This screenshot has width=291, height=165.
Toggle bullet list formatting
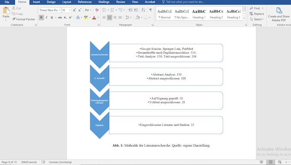coord(104,10)
